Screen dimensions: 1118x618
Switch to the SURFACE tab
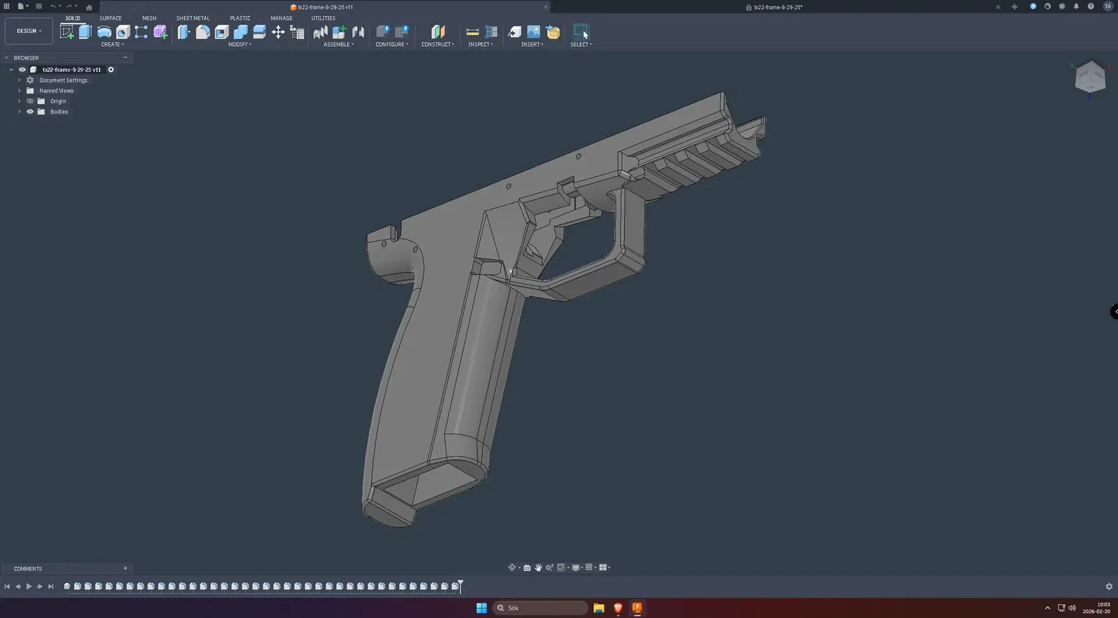(110, 18)
